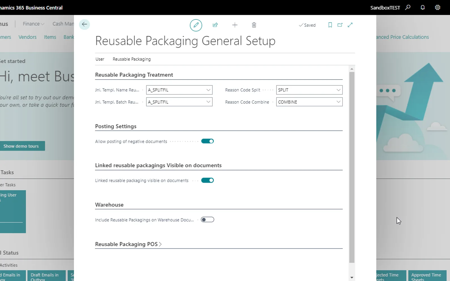Open Vendors link in background page
450x281 pixels.
pyautogui.click(x=28, y=37)
